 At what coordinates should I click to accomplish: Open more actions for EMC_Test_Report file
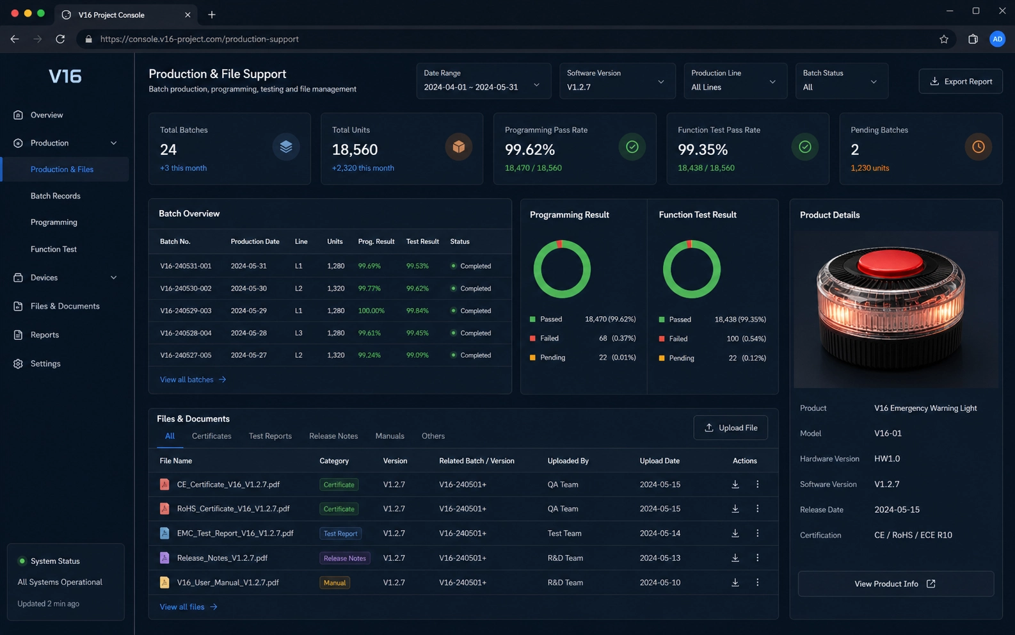click(x=758, y=533)
